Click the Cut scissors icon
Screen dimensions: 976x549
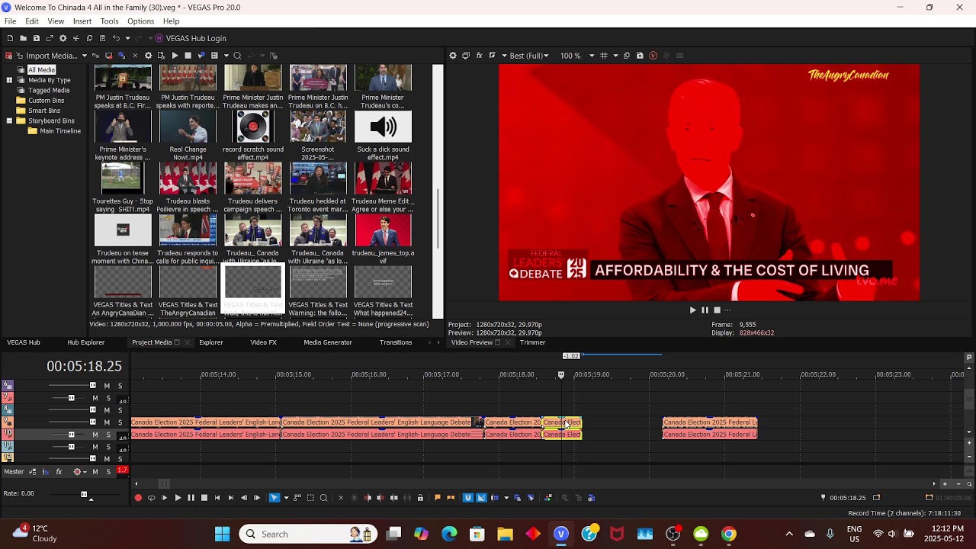pyautogui.click(x=75, y=38)
